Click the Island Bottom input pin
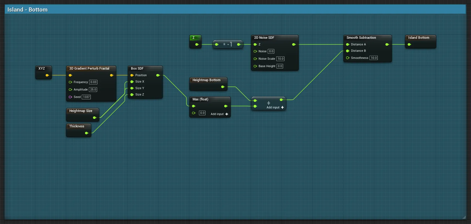The height and width of the screenshot is (224, 471). (409, 45)
